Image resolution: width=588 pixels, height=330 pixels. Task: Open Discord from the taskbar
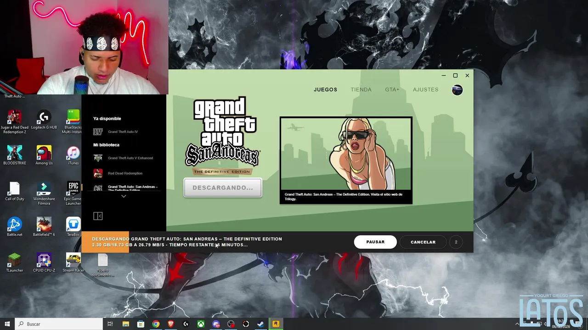tap(216, 324)
